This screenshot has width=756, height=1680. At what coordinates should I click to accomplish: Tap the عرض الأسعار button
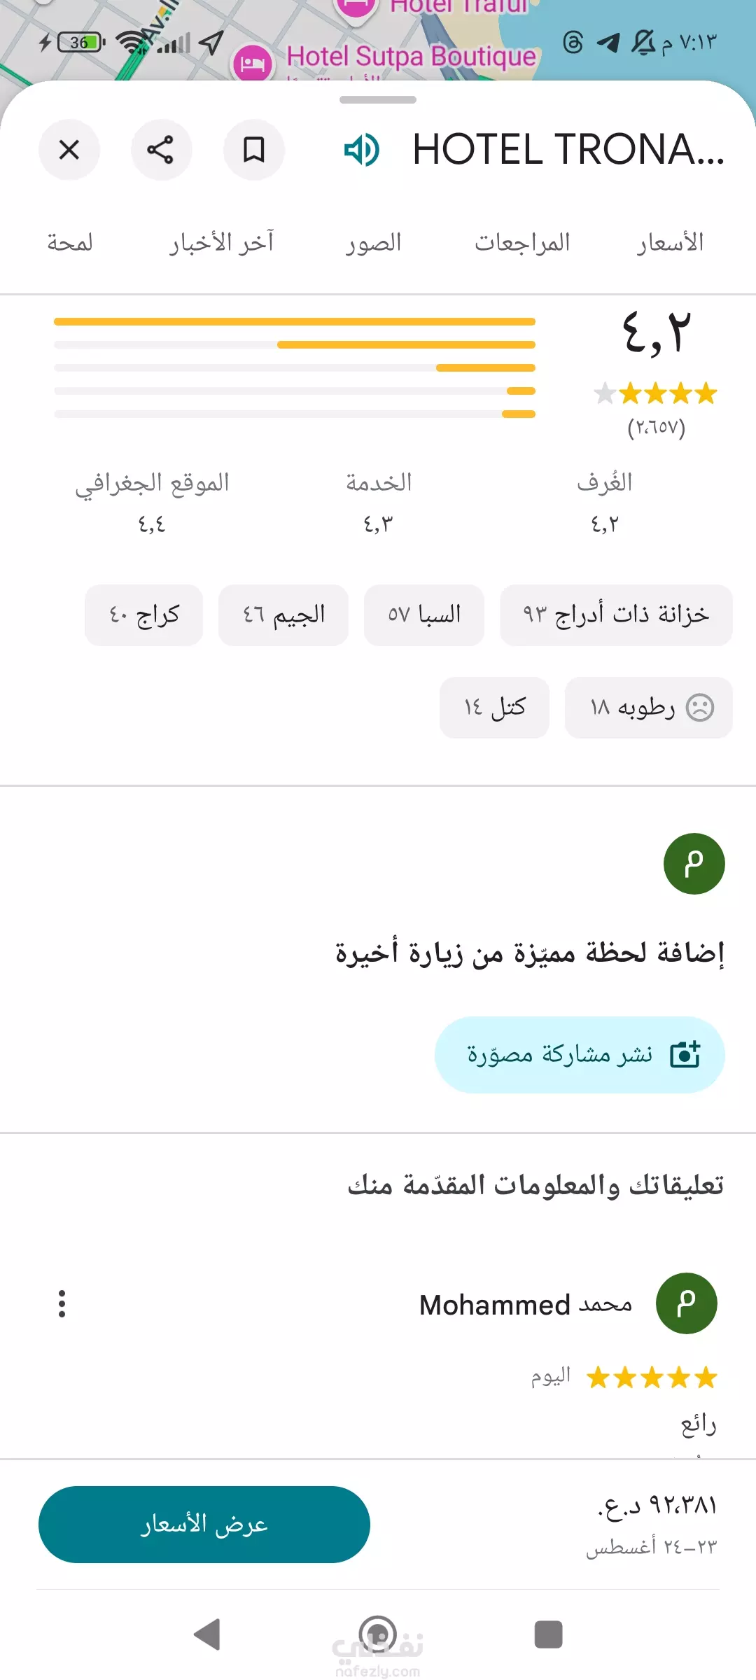pos(204,1524)
